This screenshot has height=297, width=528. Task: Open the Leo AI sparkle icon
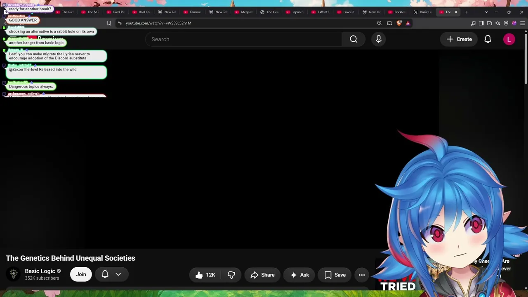(498, 23)
